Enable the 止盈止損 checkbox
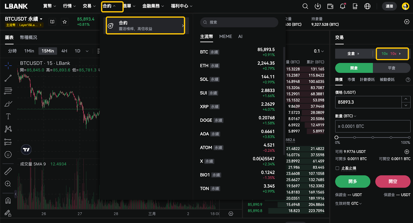This screenshot has width=413, height=223. click(x=337, y=168)
